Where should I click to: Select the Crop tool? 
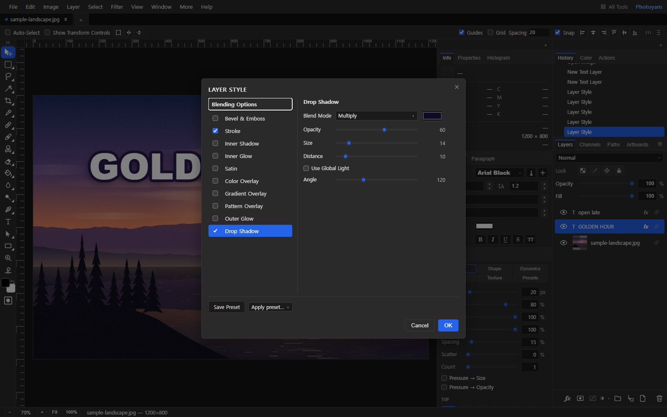pyautogui.click(x=8, y=100)
